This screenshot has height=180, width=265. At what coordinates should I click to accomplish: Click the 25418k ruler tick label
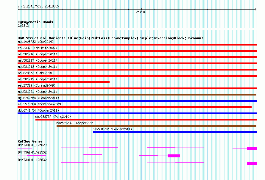click(x=141, y=12)
